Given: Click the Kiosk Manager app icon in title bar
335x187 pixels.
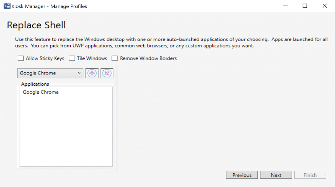Looking at the screenshot, I should click(7, 6).
